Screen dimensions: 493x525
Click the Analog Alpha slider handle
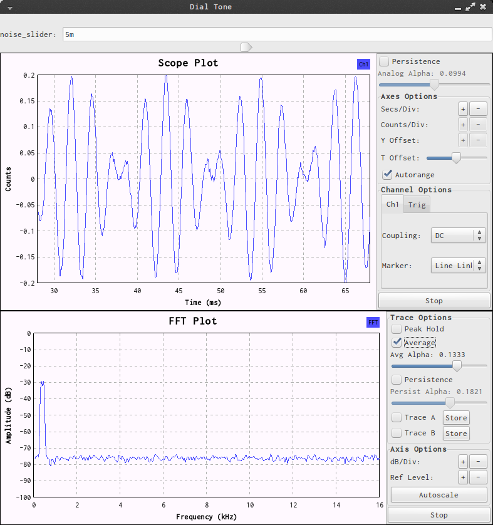click(434, 85)
